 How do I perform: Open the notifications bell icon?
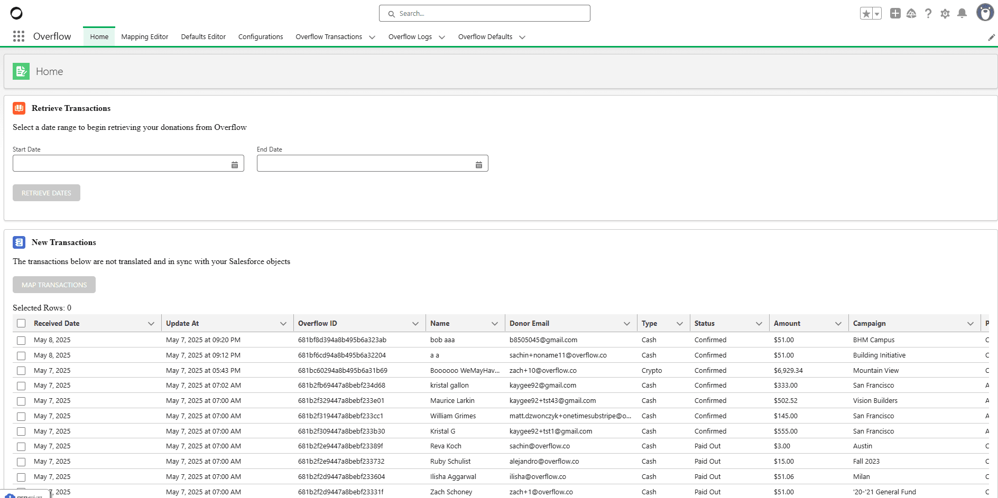962,13
